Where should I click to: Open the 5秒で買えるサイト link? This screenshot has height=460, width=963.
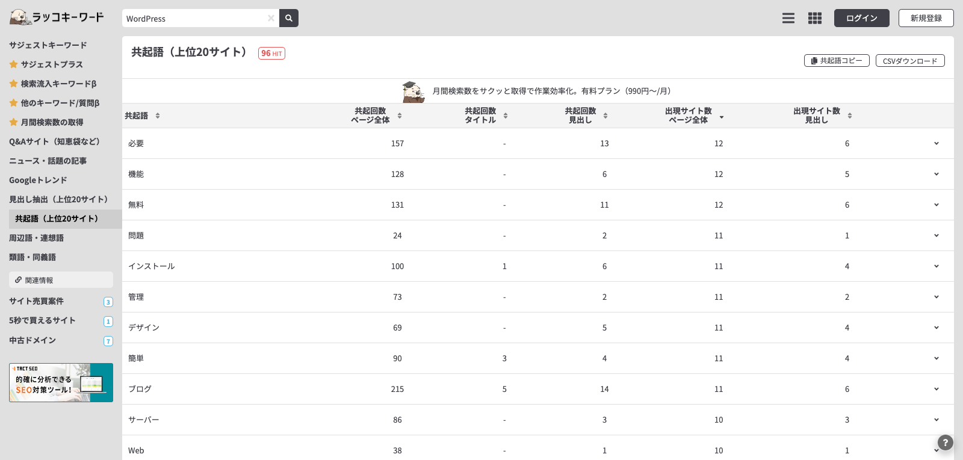(42, 320)
